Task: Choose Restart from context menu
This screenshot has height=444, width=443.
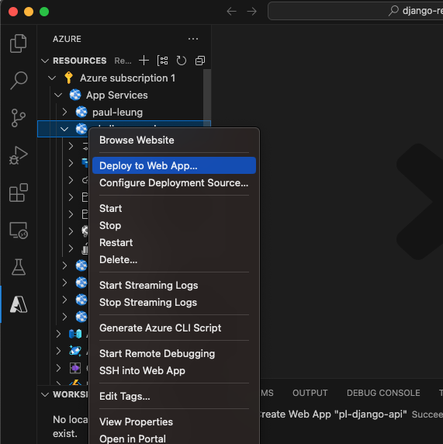Action: click(x=174, y=243)
